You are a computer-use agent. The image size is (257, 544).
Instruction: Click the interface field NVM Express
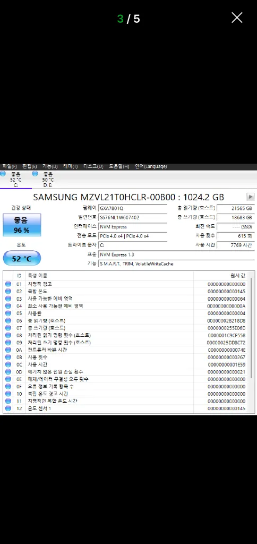tap(133, 227)
